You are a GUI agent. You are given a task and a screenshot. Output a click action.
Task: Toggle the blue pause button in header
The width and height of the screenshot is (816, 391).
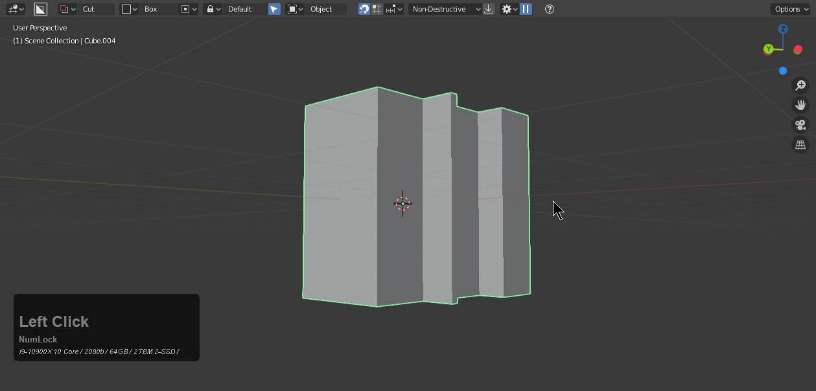pyautogui.click(x=526, y=9)
